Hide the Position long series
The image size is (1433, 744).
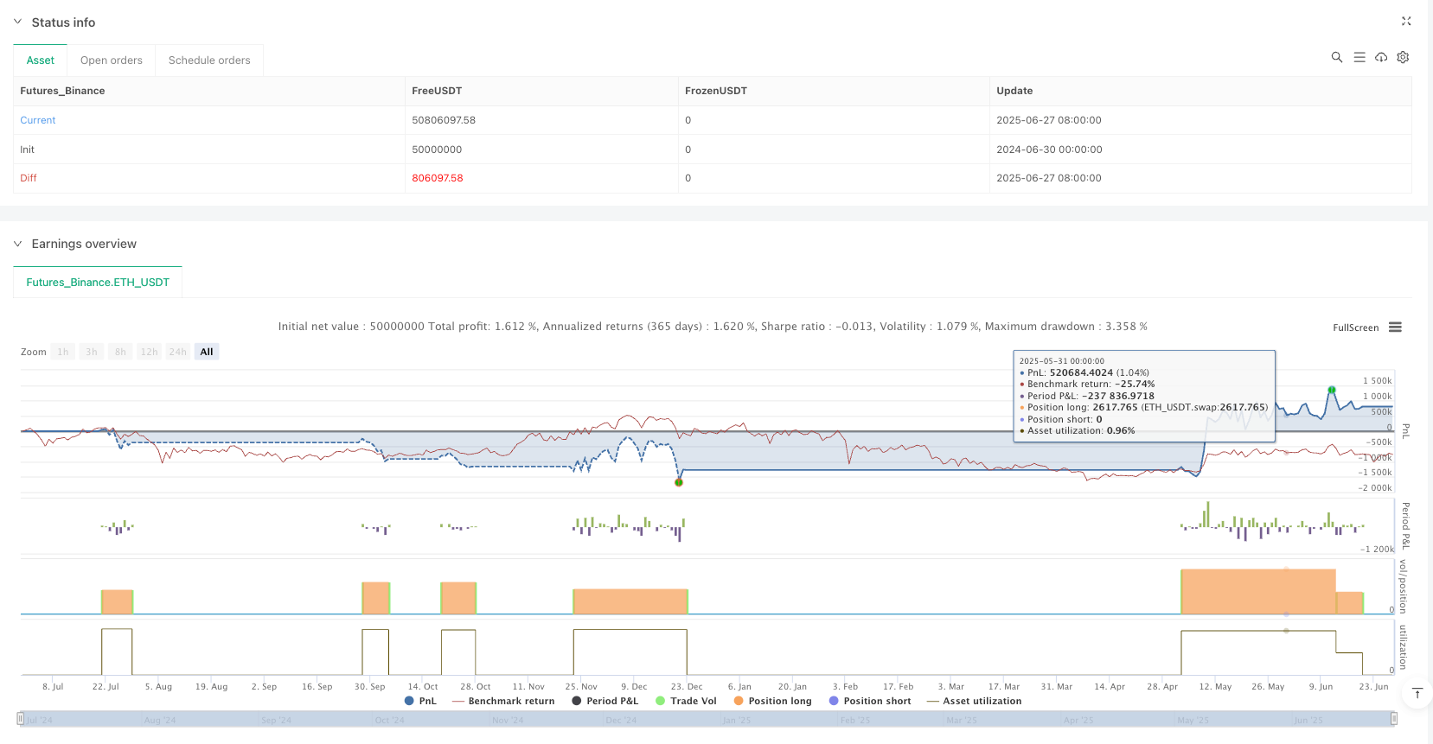click(772, 701)
